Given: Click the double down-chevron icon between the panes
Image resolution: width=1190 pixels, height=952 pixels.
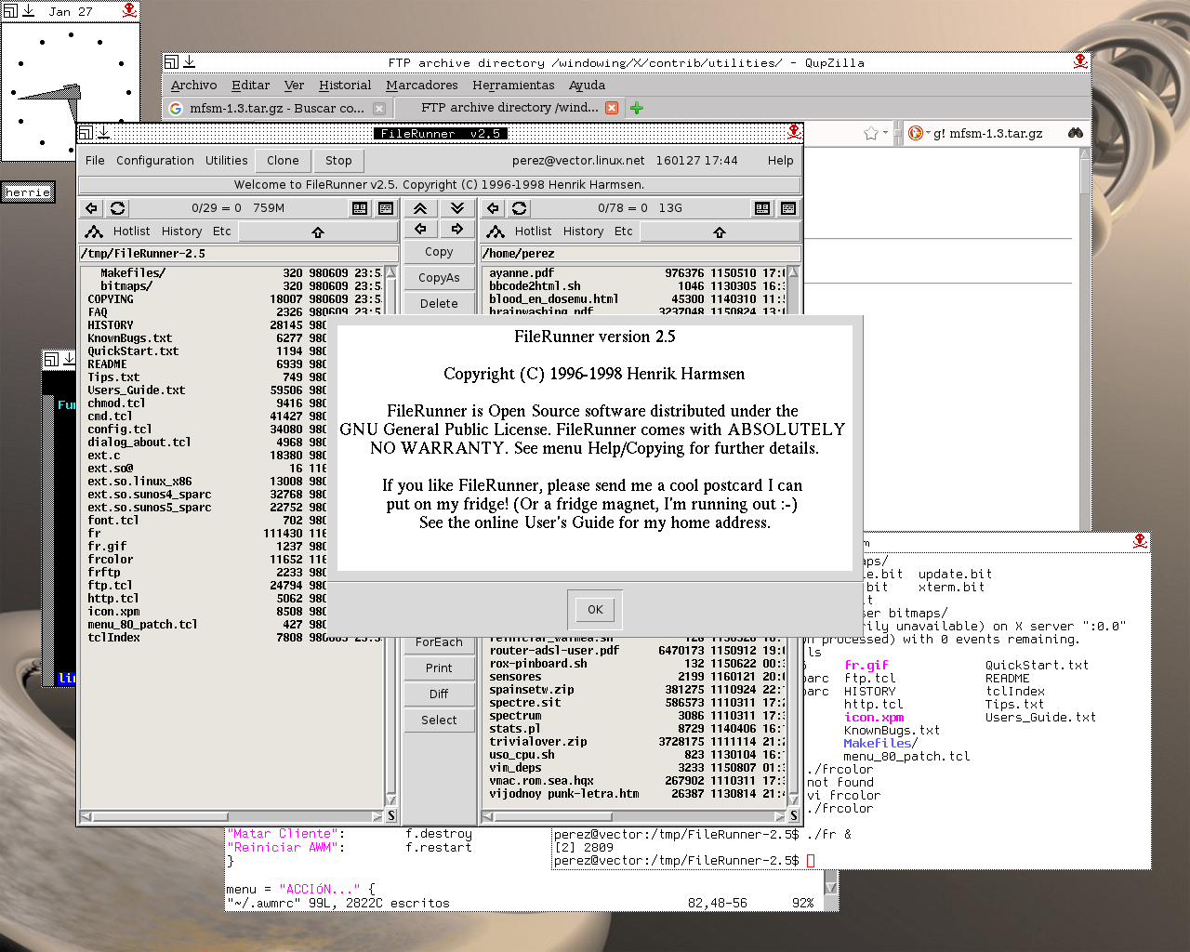Looking at the screenshot, I should coord(457,208).
